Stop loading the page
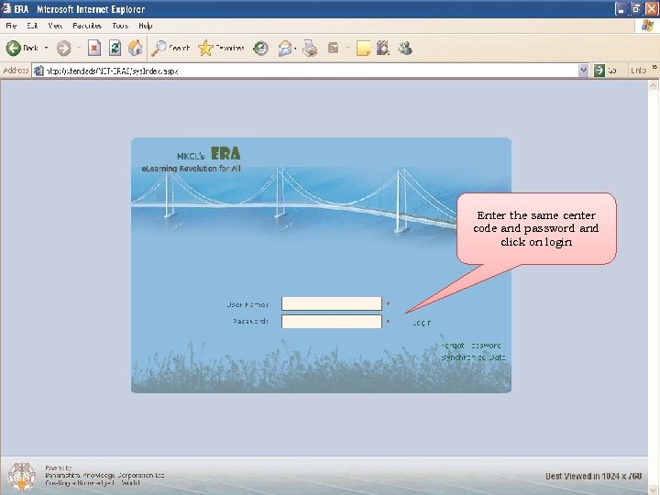 click(94, 48)
